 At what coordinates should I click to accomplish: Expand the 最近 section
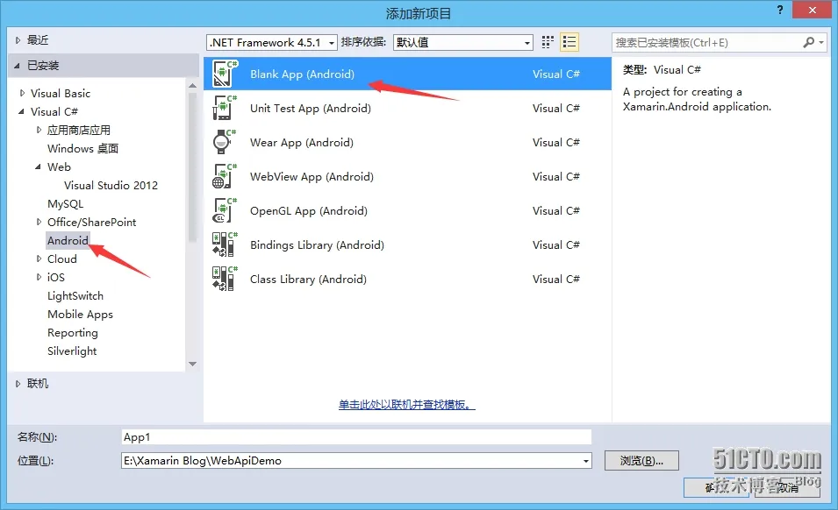coord(18,40)
